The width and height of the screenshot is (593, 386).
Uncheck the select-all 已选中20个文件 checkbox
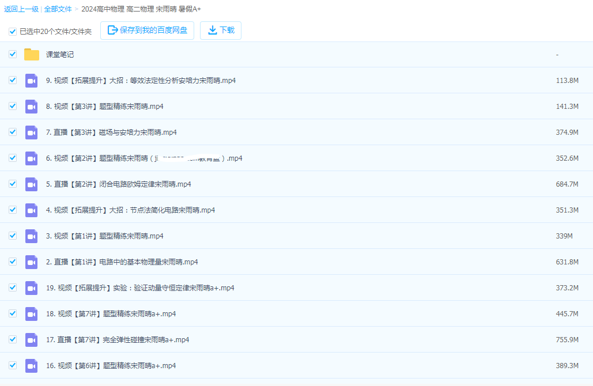point(12,32)
